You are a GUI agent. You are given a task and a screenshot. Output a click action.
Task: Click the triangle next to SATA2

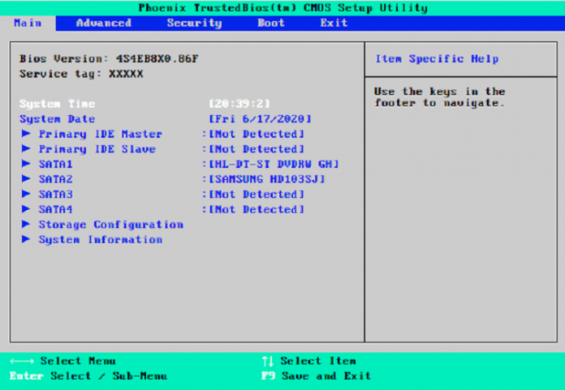coord(27,179)
